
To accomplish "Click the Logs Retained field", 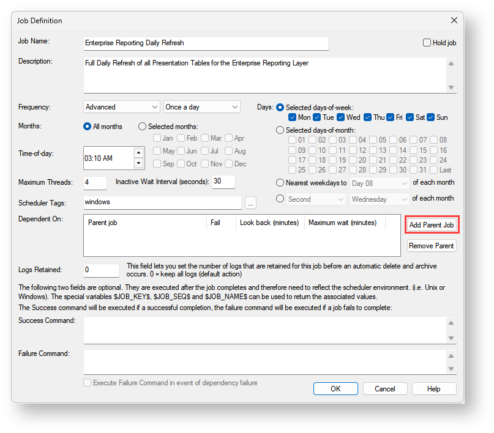I will click(102, 270).
